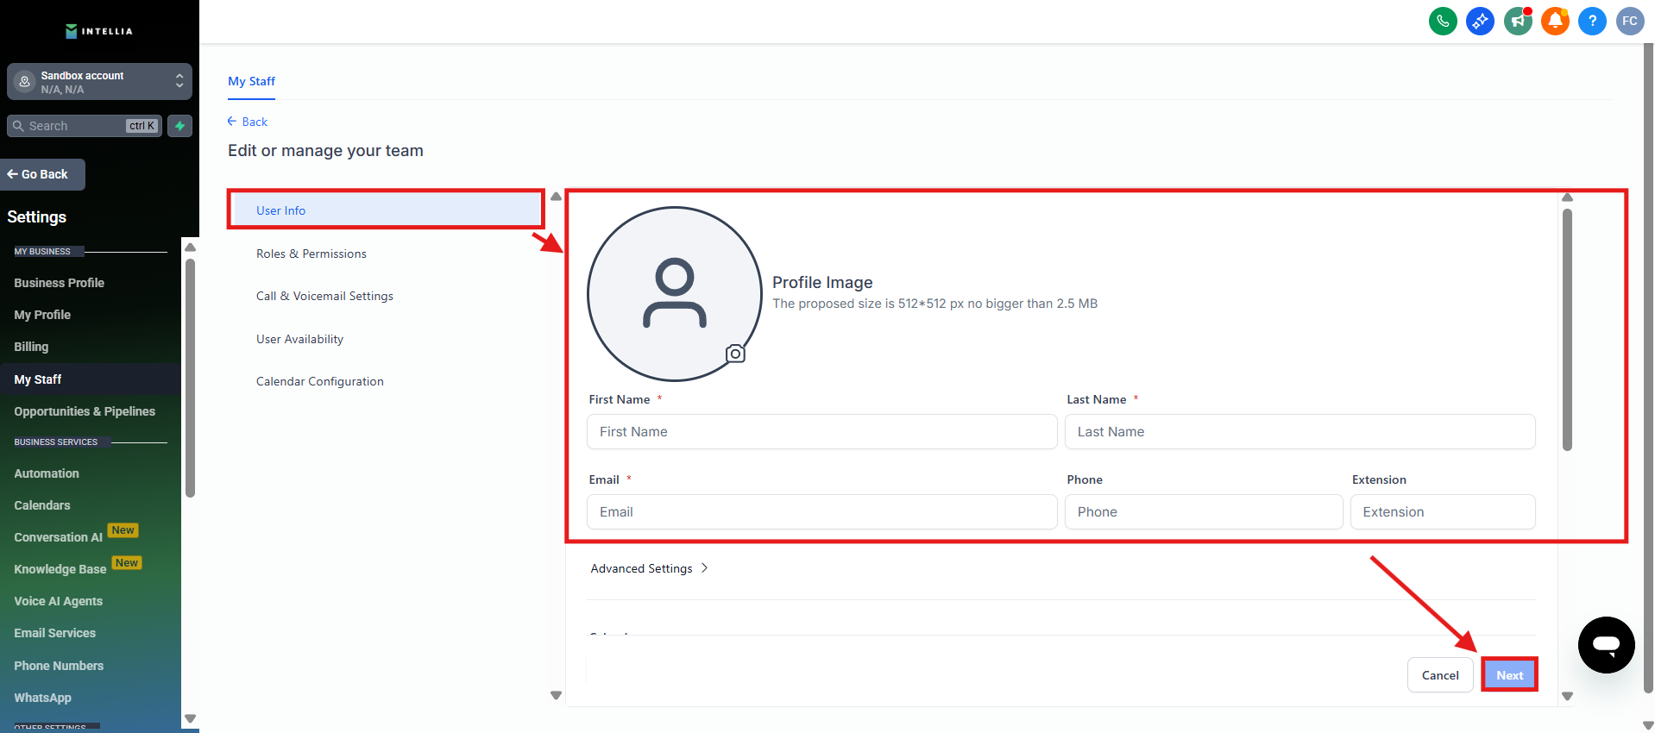
Task: Focus the Email input field
Action: [x=821, y=512]
